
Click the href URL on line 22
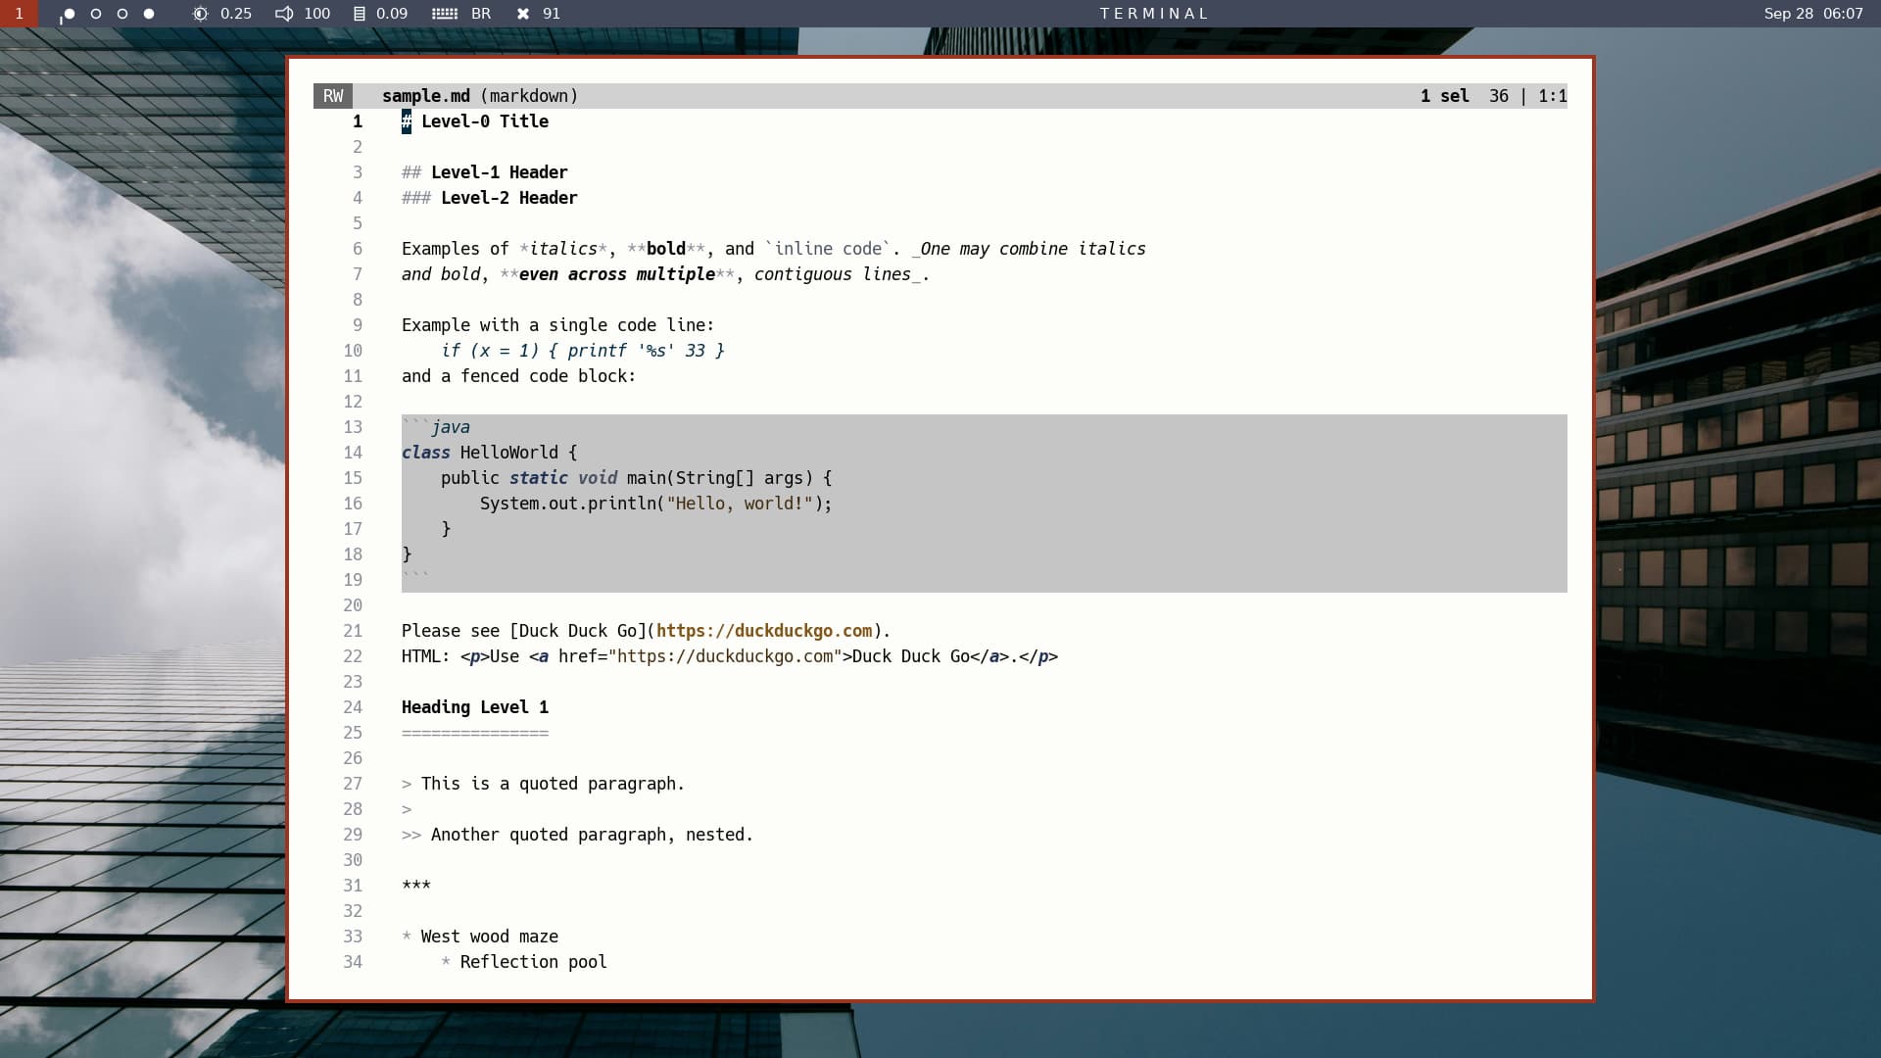pos(724,656)
